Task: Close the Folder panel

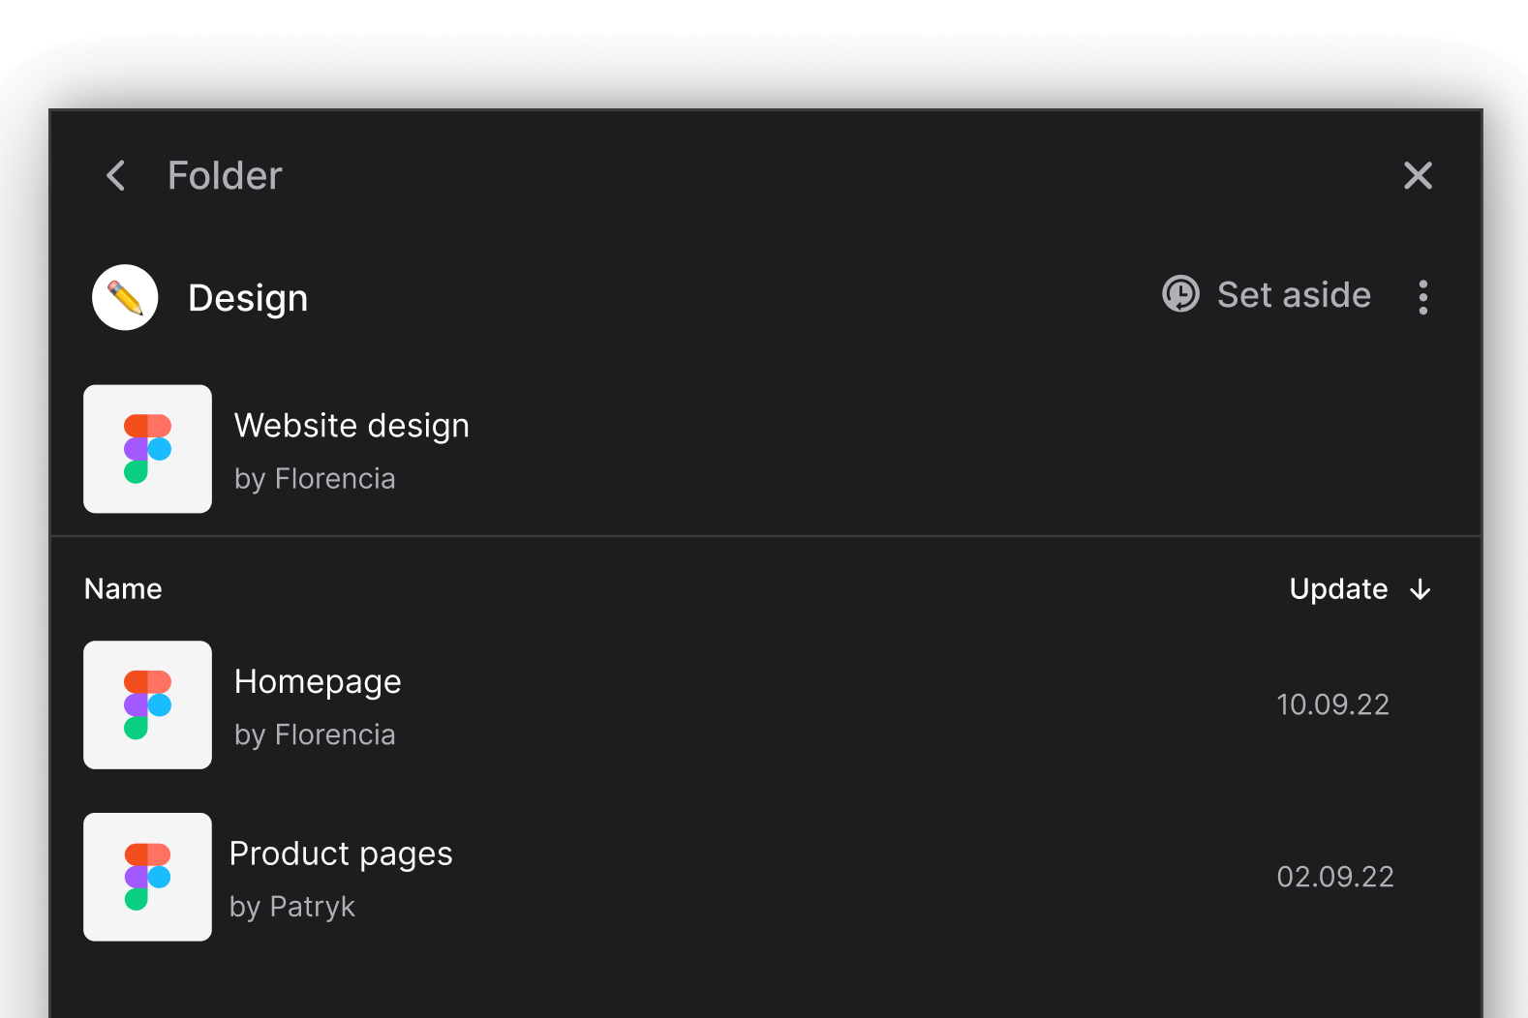Action: point(1418,175)
